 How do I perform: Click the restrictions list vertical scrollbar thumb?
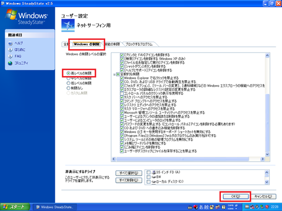(267, 122)
